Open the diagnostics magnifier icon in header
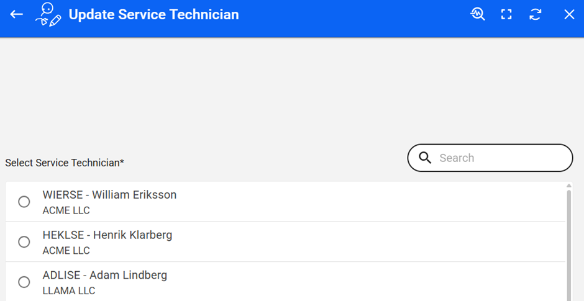The width and height of the screenshot is (584, 301). click(477, 14)
